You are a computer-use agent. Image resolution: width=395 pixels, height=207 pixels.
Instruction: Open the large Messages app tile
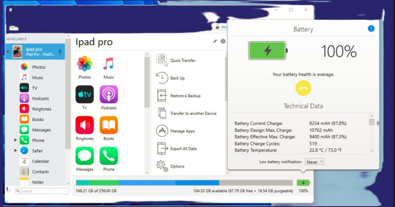point(84,159)
